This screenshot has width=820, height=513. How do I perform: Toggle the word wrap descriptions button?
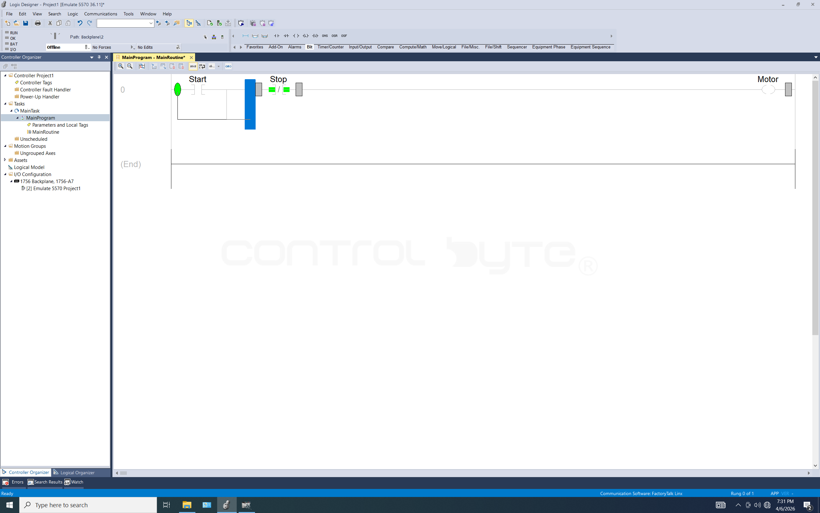pos(202,66)
